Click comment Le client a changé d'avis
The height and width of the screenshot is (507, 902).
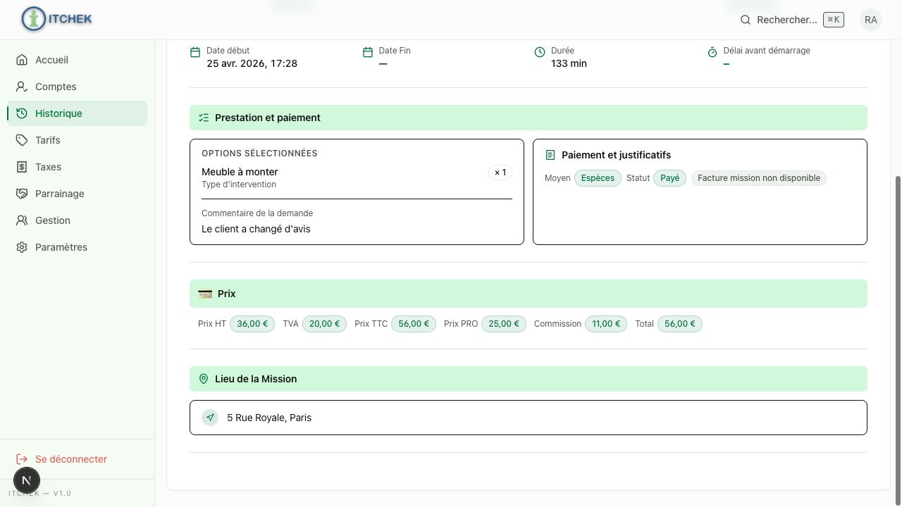click(256, 229)
